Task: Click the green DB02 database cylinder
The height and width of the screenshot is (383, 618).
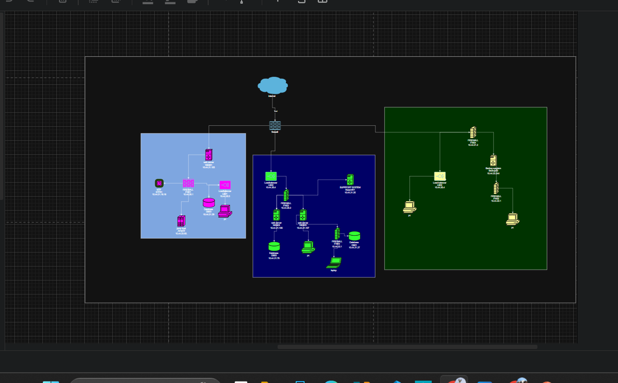Action: pos(274,246)
